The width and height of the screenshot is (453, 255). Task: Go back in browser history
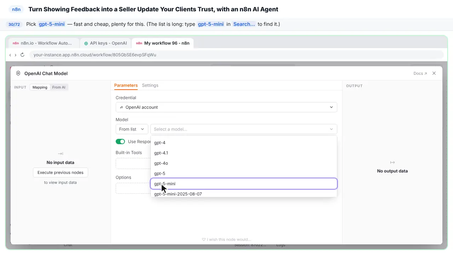click(x=10, y=55)
